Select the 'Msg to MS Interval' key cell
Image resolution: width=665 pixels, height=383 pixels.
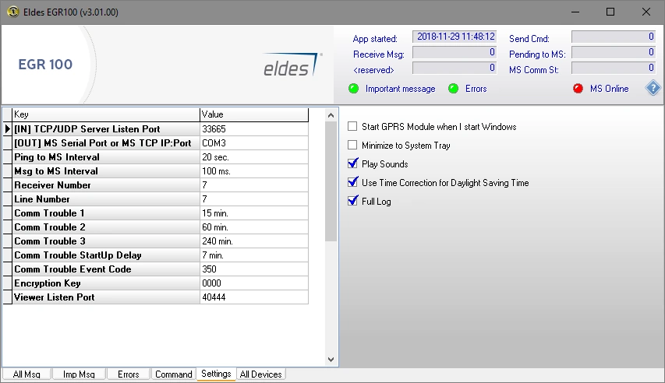pyautogui.click(x=105, y=170)
